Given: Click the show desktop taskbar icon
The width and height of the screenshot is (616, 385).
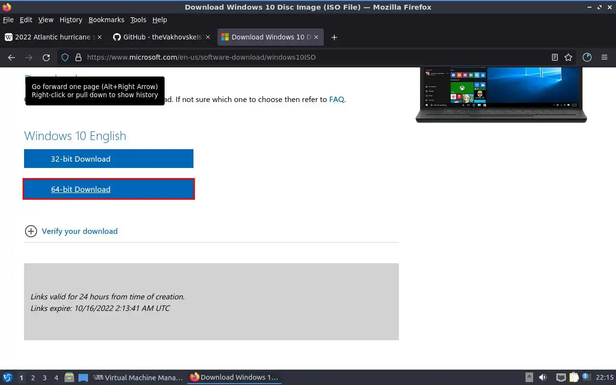Looking at the screenshot, I should (x=83, y=378).
